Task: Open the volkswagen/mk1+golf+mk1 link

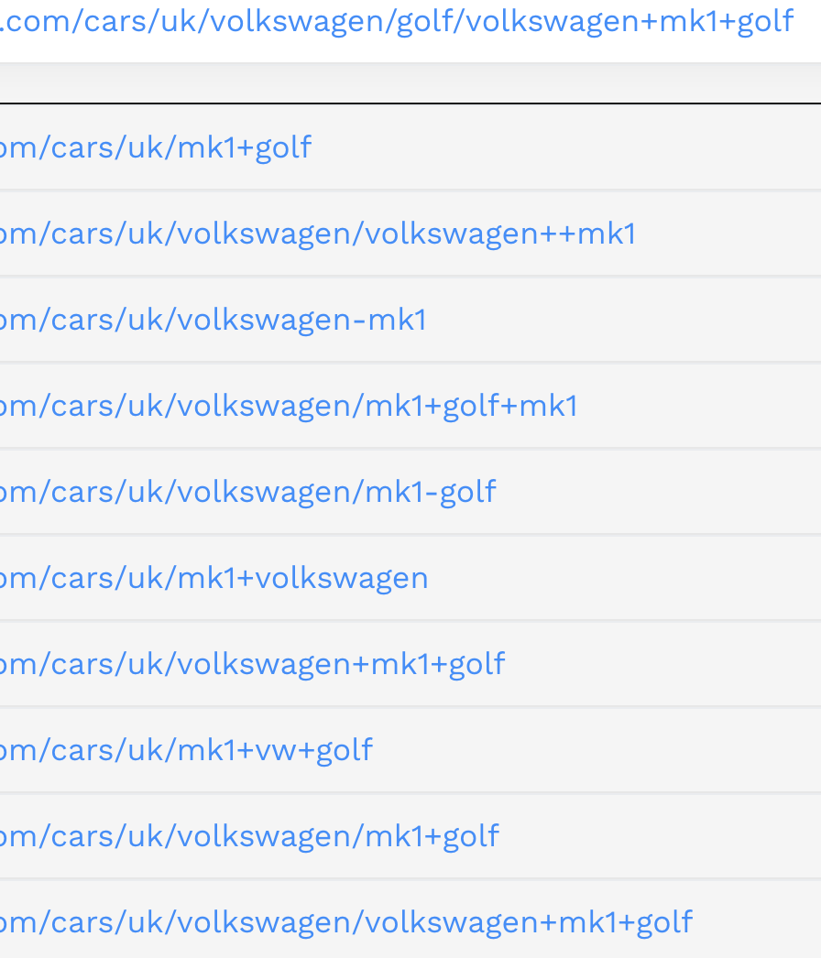Action: coord(289,406)
